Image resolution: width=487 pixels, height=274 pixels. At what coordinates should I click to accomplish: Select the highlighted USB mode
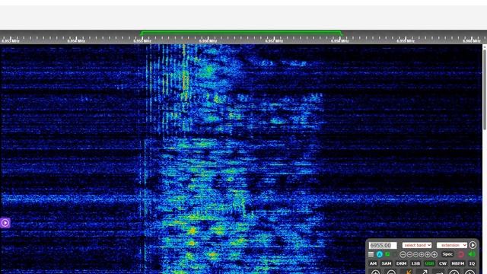click(429, 263)
